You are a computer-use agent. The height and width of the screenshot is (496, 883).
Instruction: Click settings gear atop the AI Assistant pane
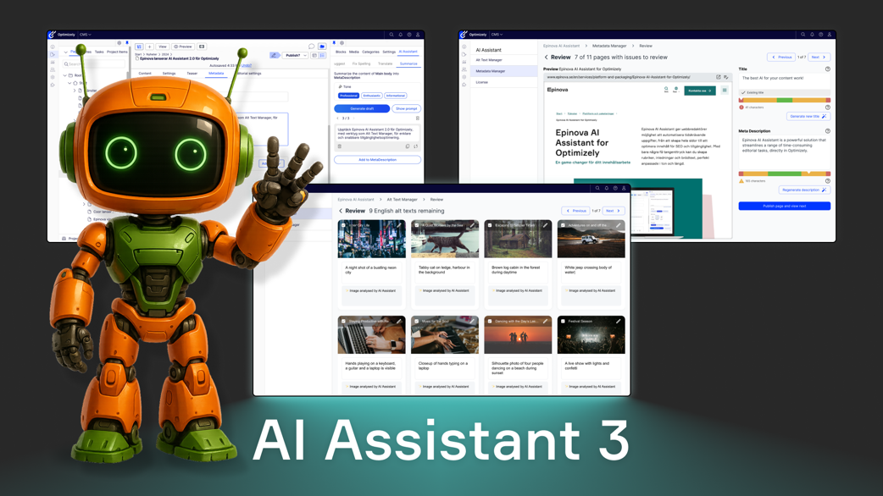[x=342, y=42]
